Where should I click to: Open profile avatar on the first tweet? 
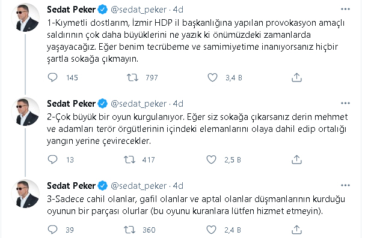tap(25, 18)
